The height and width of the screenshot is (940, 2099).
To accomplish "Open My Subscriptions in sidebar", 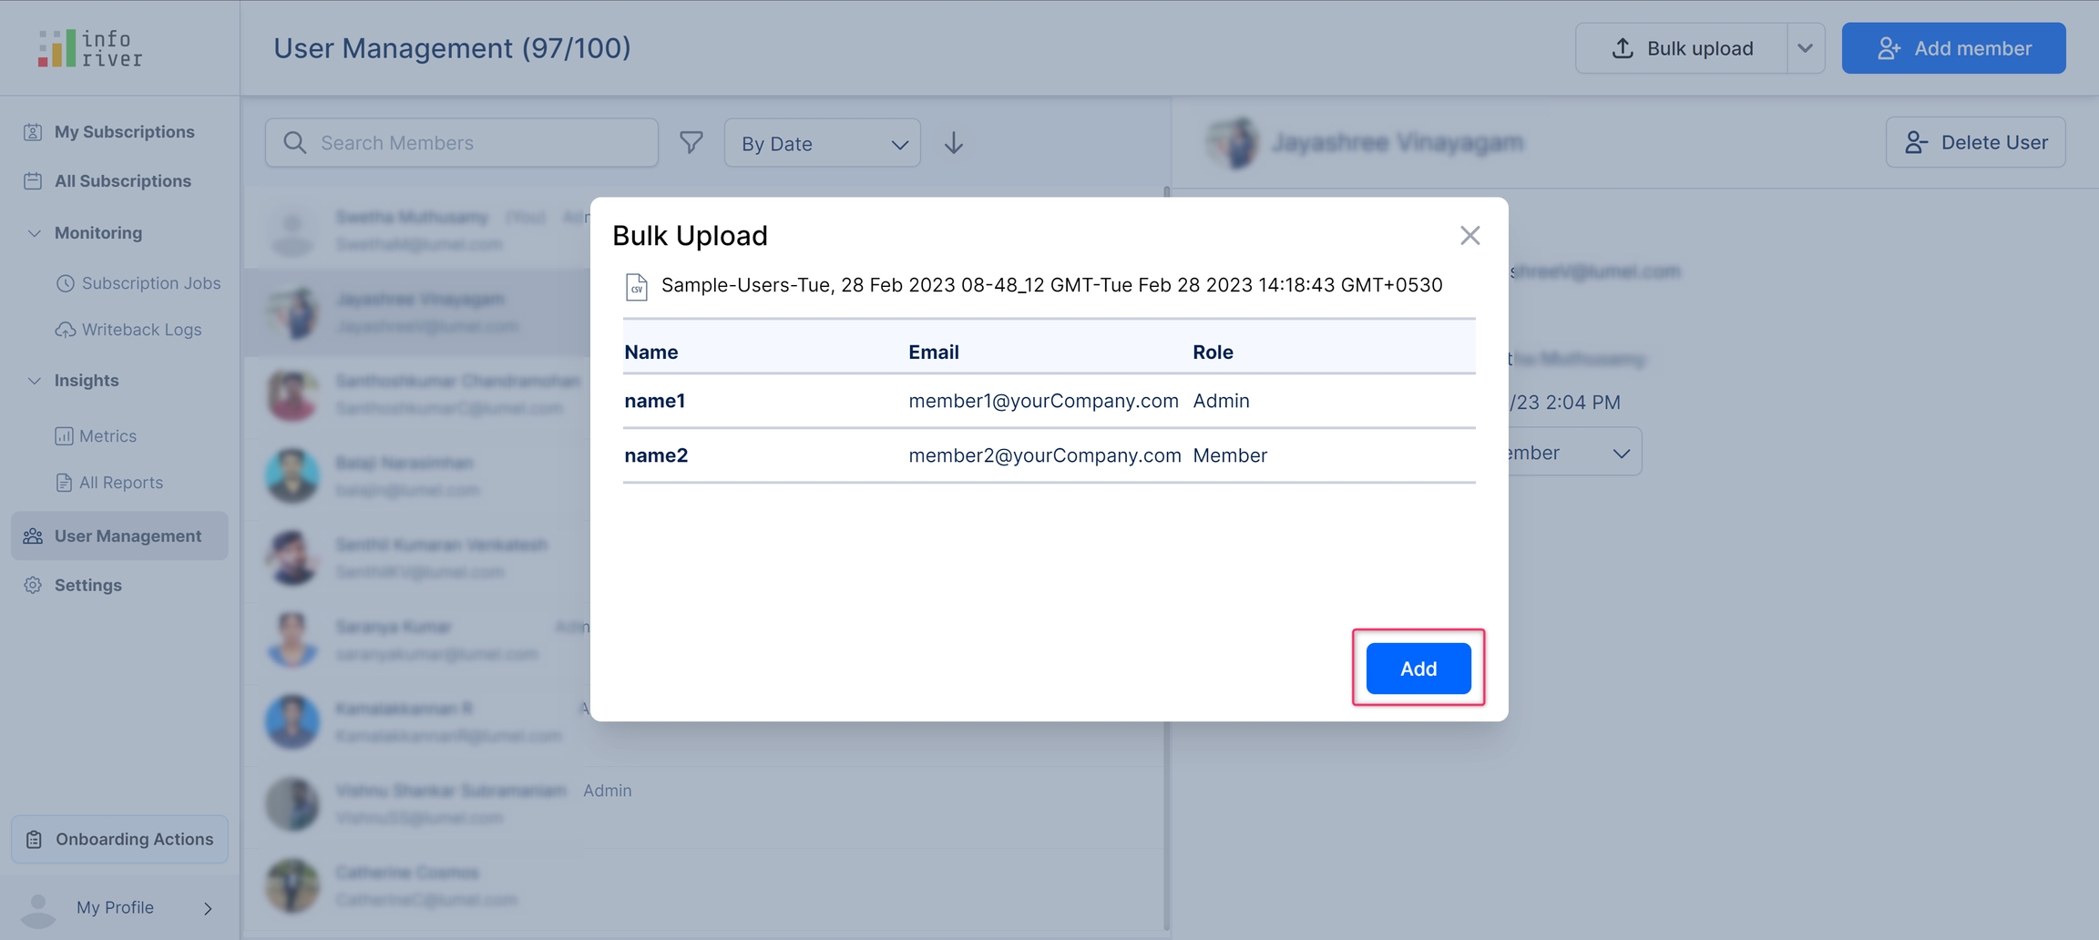I will click(124, 132).
